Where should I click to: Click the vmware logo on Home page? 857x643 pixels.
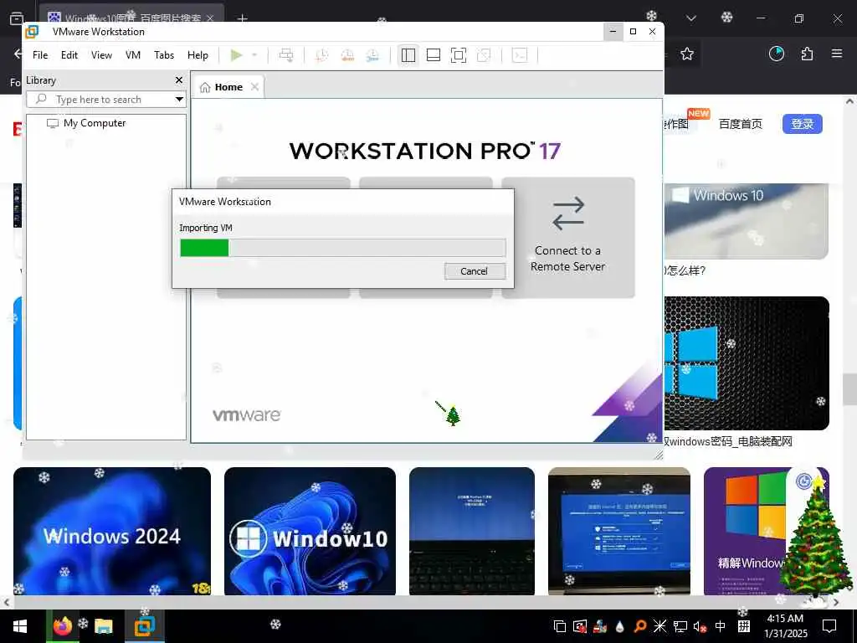tap(247, 415)
